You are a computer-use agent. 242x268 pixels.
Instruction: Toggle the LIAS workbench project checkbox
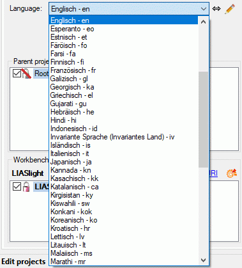(17, 187)
